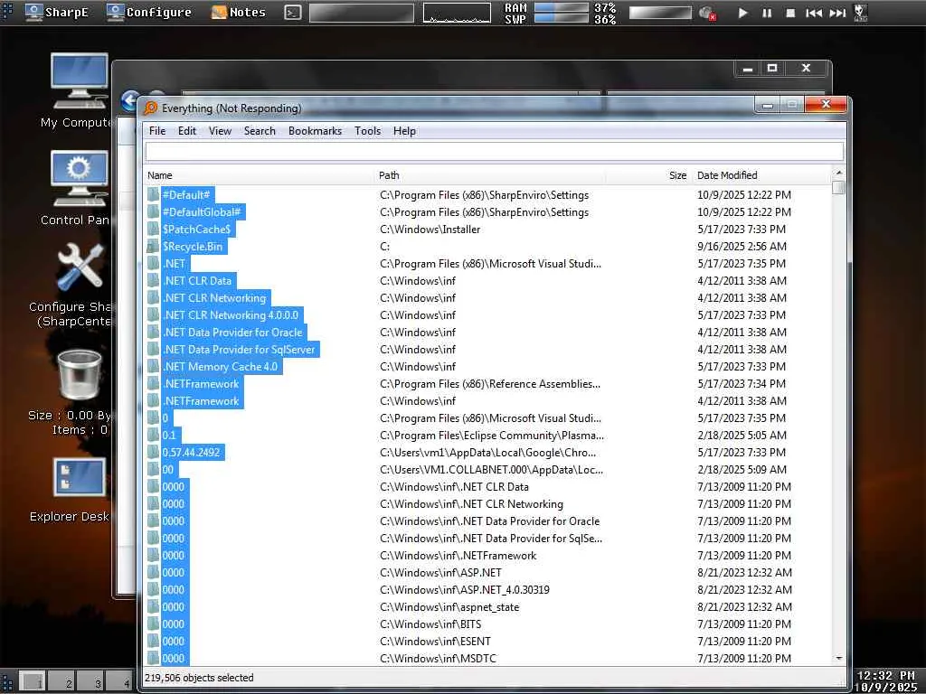926x694 pixels.
Task: Adjust the volume slider in top bar
Action: tap(660, 13)
